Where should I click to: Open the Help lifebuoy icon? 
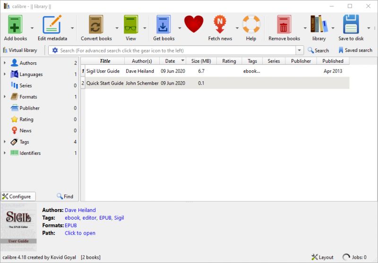(251, 25)
